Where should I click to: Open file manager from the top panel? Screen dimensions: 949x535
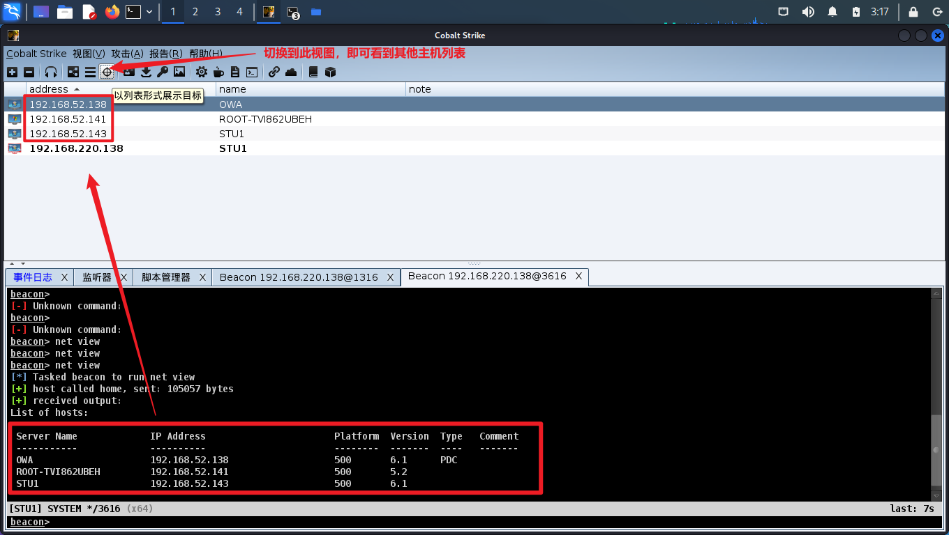(x=65, y=12)
